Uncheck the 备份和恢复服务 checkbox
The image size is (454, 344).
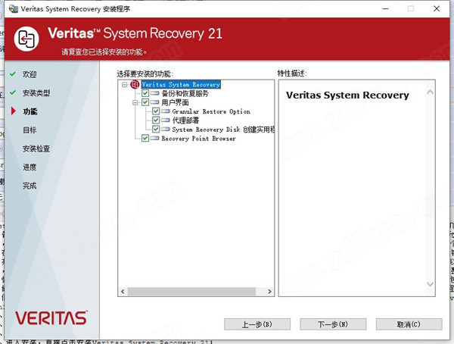point(145,93)
